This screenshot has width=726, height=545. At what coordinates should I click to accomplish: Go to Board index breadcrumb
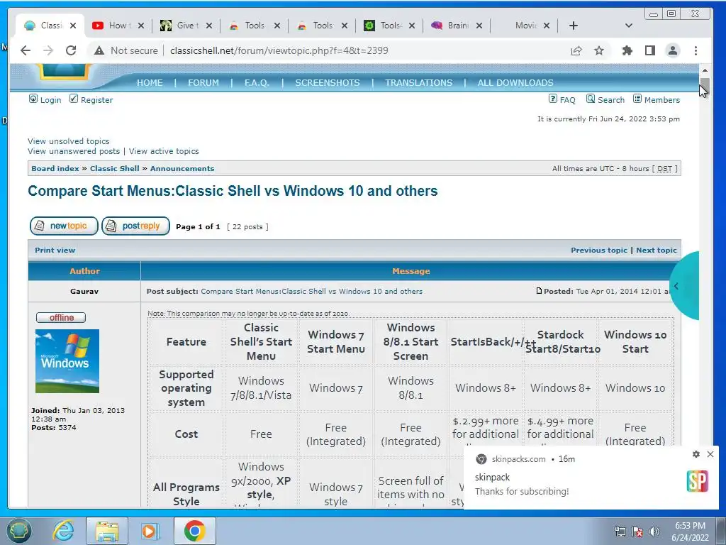55,169
